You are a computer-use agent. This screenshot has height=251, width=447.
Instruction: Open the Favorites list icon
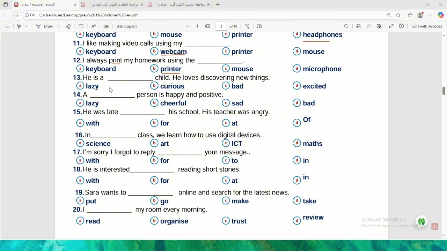[410, 15]
